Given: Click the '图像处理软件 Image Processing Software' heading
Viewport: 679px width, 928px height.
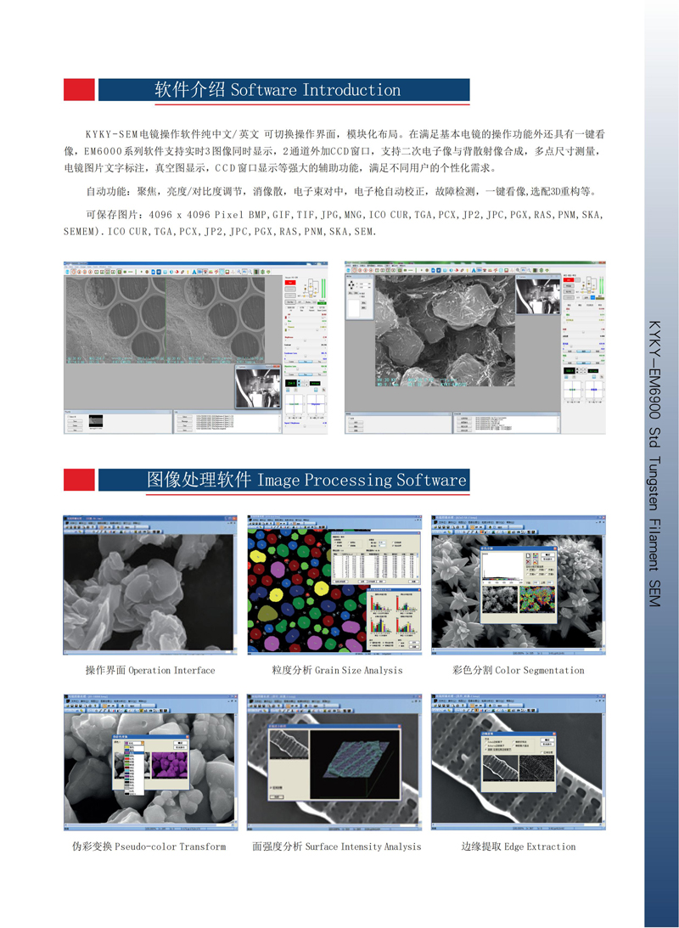Looking at the screenshot, I should pyautogui.click(x=307, y=480).
